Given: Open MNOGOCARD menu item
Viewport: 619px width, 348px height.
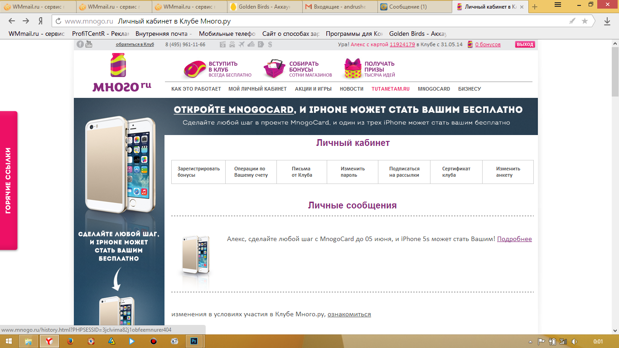Looking at the screenshot, I should 434,89.
